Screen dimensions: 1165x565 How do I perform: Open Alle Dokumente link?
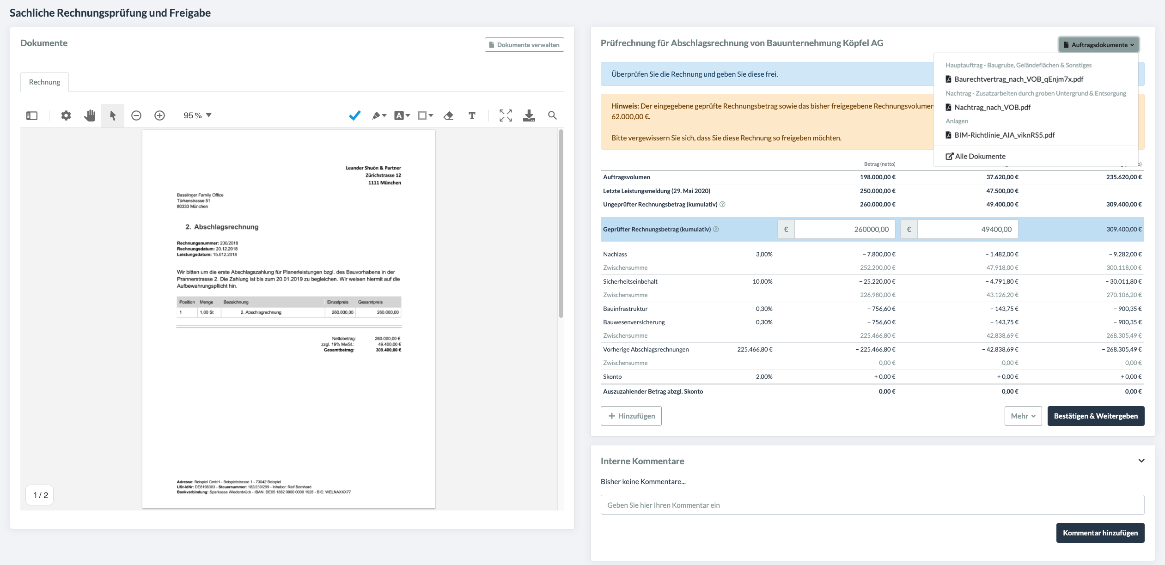[976, 156]
